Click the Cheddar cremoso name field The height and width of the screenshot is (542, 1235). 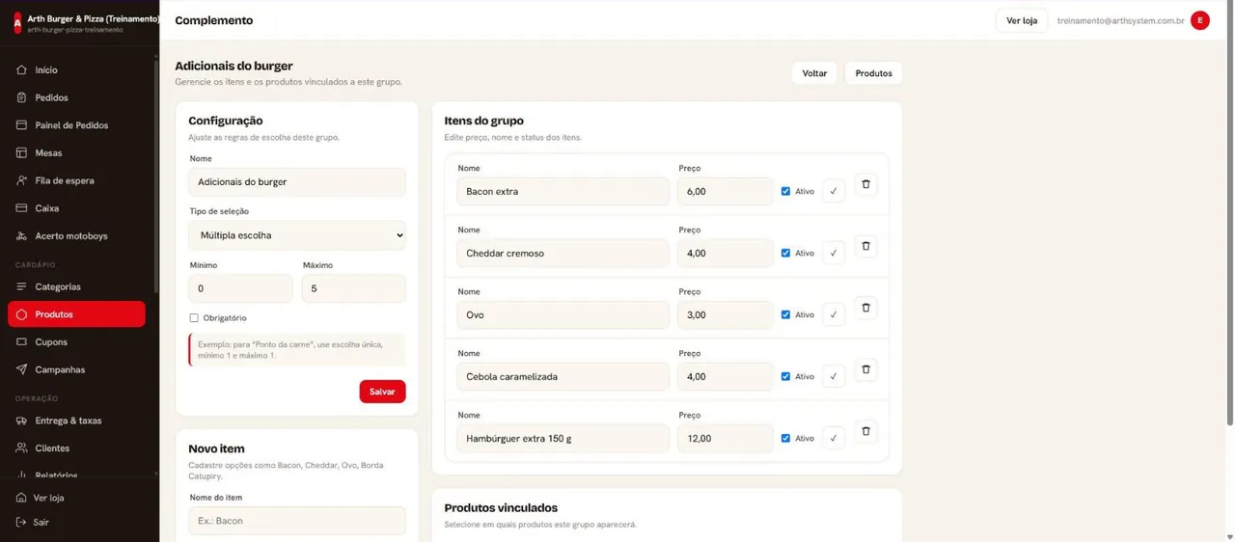coord(563,253)
